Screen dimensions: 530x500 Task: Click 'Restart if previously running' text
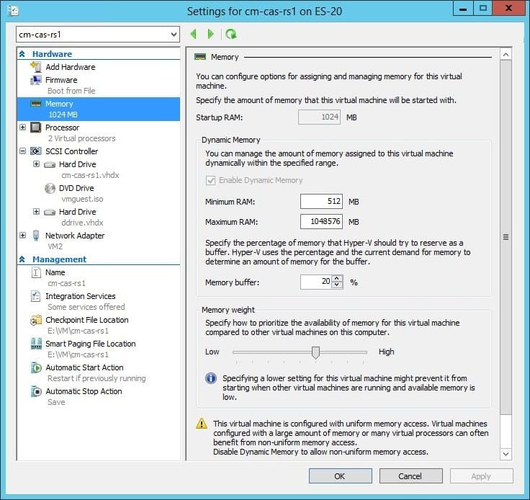pos(96,378)
